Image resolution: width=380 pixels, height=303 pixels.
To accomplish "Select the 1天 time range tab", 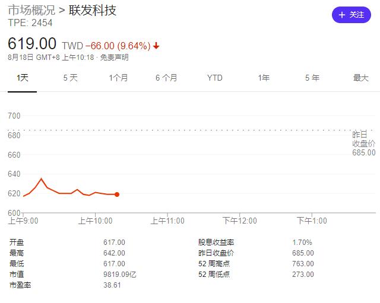I will tap(23, 78).
